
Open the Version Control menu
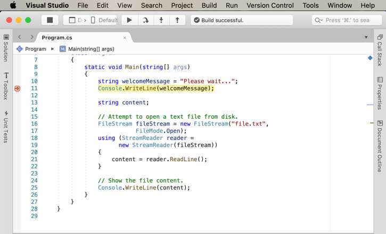point(270,5)
